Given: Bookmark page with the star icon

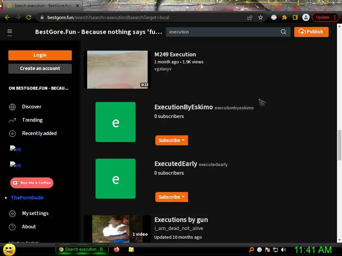Looking at the screenshot, I should [x=261, y=17].
